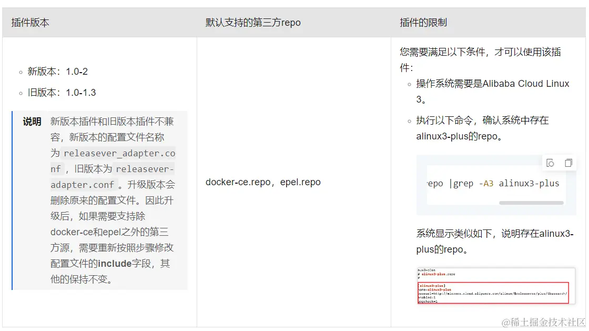Viewport: 589px width, 331px height.
Task: Click the bold include field word
Action: coord(115,264)
